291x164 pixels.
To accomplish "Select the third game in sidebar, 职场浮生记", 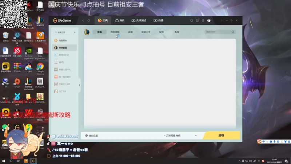I will 64,55.
